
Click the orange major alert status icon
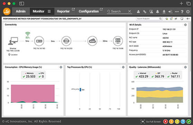tap(171, 122)
